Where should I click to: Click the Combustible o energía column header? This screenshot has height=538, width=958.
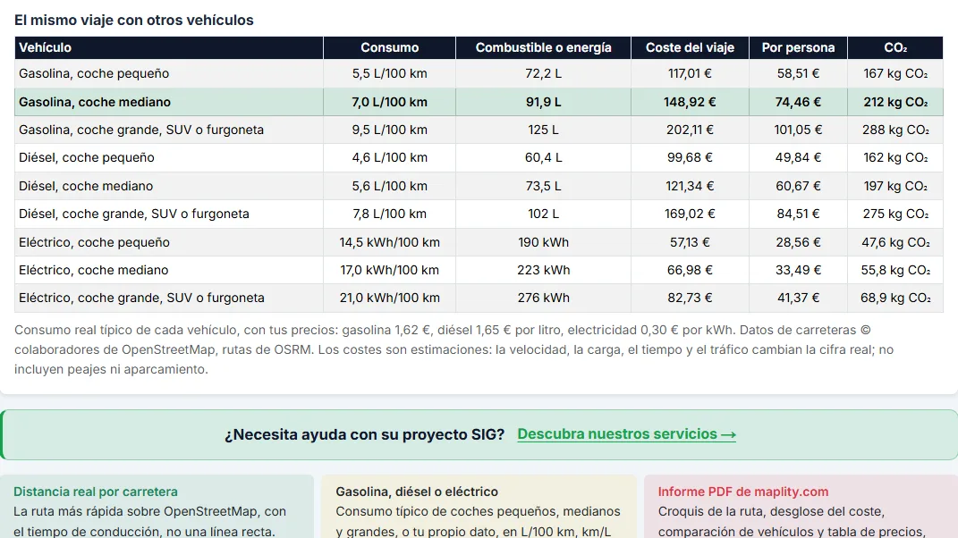[543, 47]
